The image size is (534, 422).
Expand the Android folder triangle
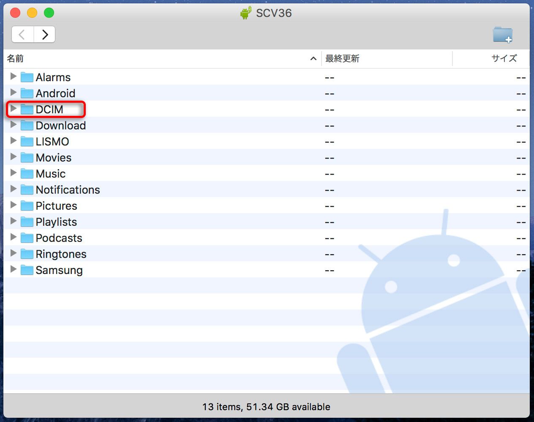[13, 93]
